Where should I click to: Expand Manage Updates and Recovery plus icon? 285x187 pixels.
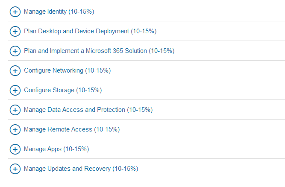point(15,169)
